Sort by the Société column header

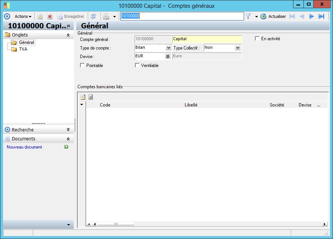[x=277, y=105]
